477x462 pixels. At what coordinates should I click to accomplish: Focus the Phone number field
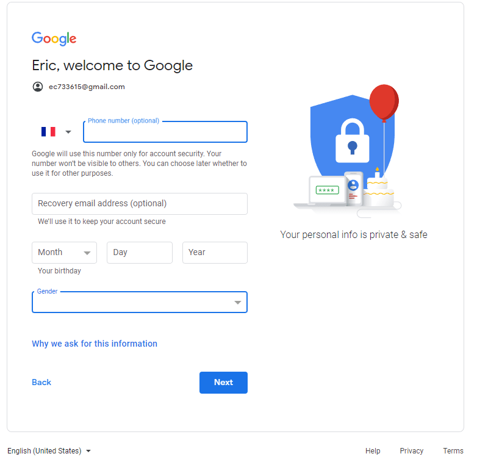165,132
